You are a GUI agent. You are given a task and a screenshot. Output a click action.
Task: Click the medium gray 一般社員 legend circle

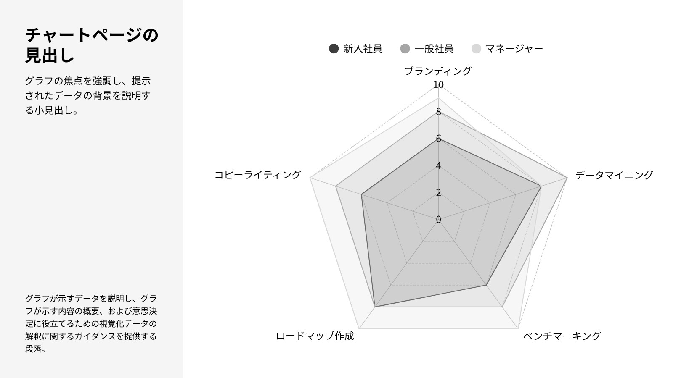pos(405,49)
